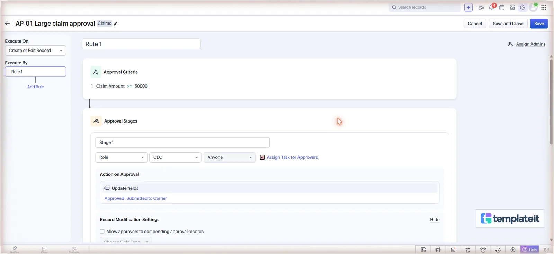Open the calendar icon in the top bar
This screenshot has height=254, width=554.
click(502, 7)
